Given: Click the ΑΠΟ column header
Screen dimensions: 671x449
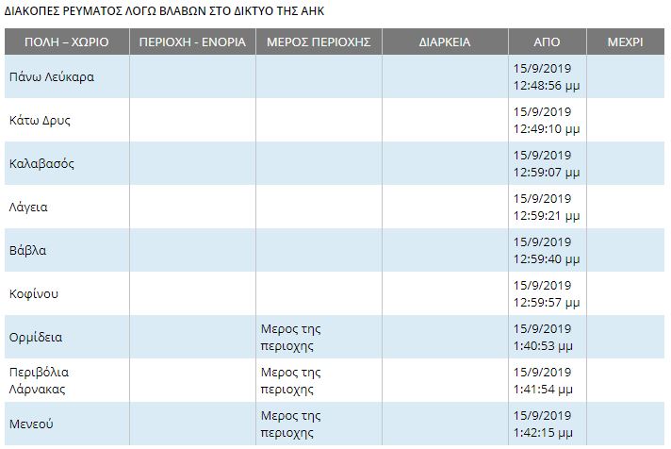Looking at the screenshot, I should (x=547, y=42).
